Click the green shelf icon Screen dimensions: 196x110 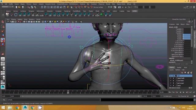pyautogui.click(x=101, y=14)
